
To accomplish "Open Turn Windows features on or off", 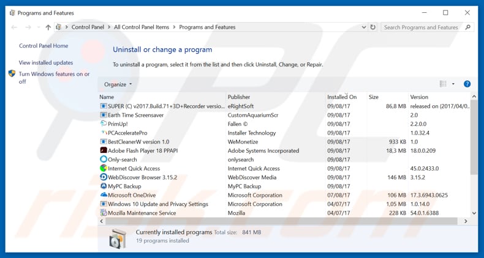I will [x=55, y=78].
